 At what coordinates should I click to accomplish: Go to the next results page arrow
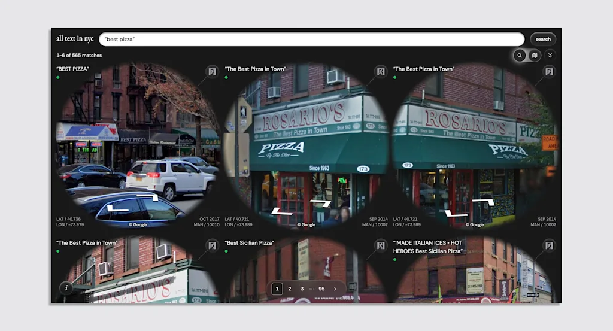(335, 289)
